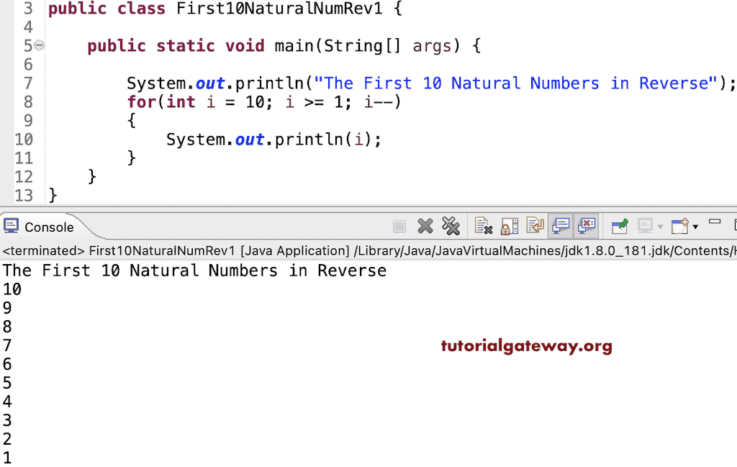This screenshot has height=467, width=737.
Task: Click the Console view icon beside the tab
Action: pyautogui.click(x=10, y=226)
